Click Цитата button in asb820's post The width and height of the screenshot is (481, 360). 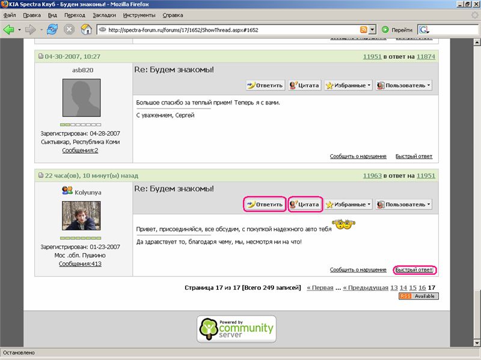pos(304,85)
